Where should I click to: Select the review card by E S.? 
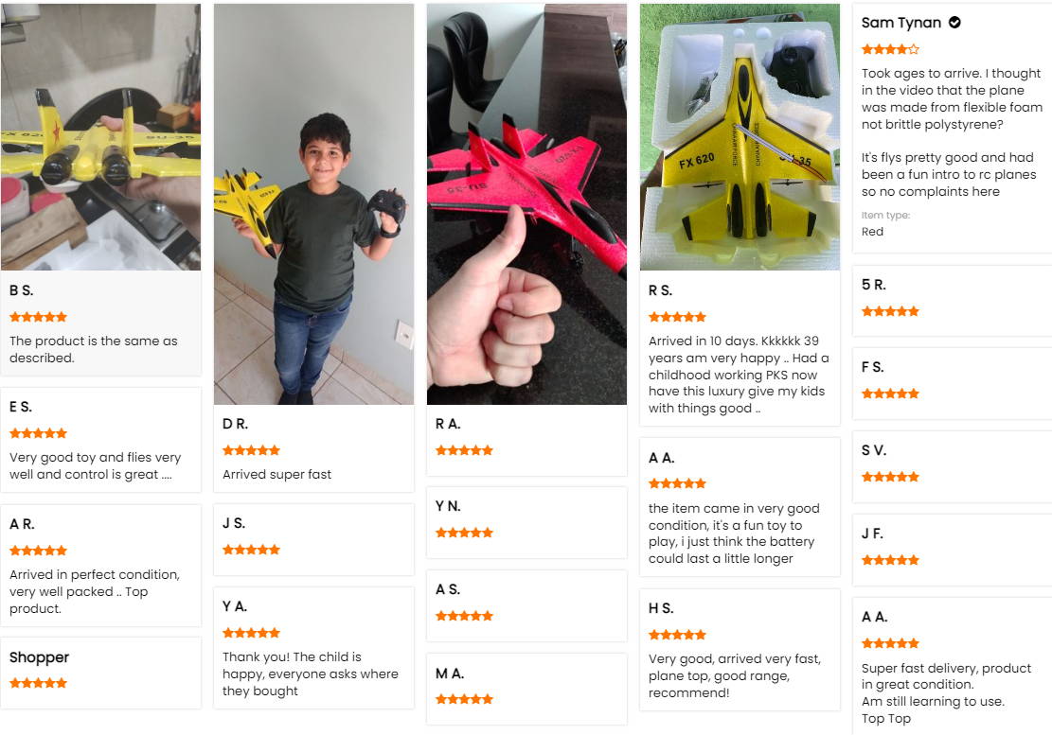[x=100, y=440]
